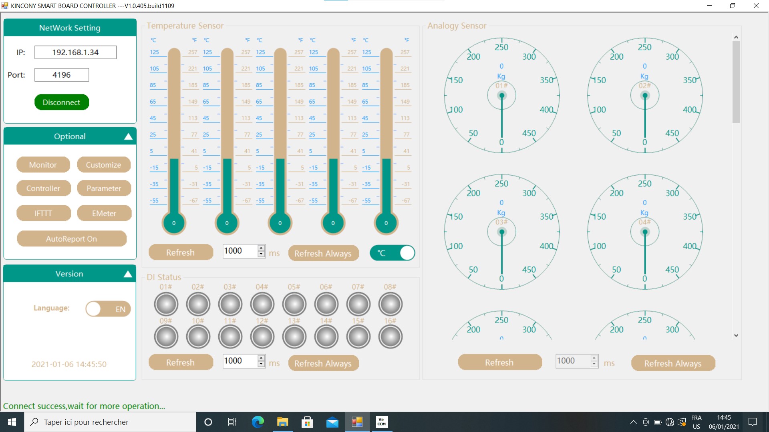The image size is (769, 432).
Task: Toggle AutoReport On button
Action: pos(72,239)
